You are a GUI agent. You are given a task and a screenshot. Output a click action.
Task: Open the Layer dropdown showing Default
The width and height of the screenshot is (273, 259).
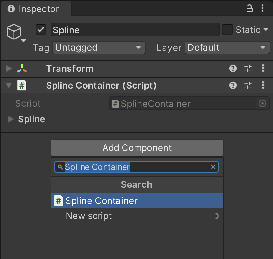pos(227,47)
